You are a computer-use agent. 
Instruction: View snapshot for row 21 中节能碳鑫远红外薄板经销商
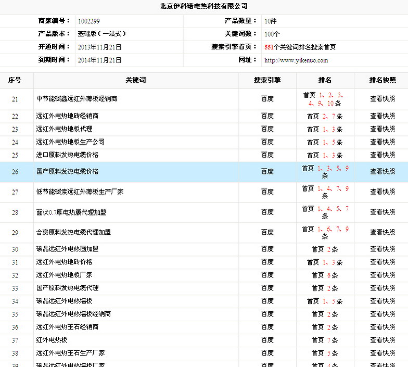tap(382, 99)
